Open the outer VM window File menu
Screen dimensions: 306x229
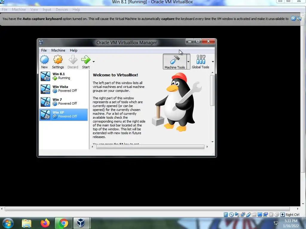pyautogui.click(x=4, y=10)
